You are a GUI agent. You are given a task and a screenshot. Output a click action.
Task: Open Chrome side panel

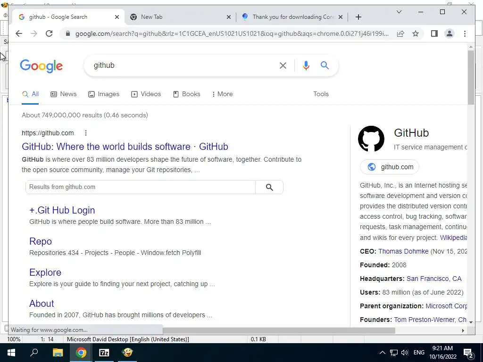click(x=434, y=33)
